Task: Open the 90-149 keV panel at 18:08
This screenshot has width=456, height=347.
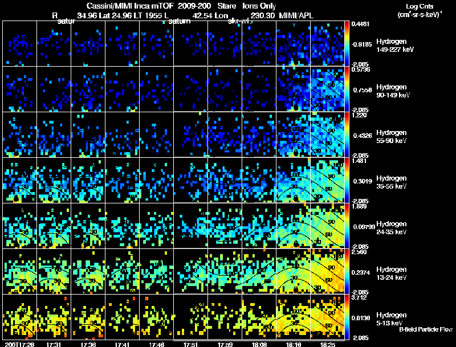Action: [x=259, y=89]
